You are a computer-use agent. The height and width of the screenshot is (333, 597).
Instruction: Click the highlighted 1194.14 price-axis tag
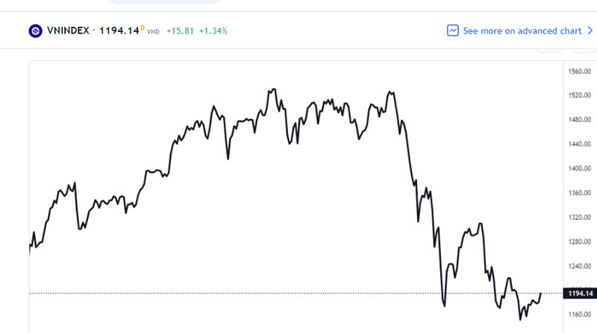point(580,294)
